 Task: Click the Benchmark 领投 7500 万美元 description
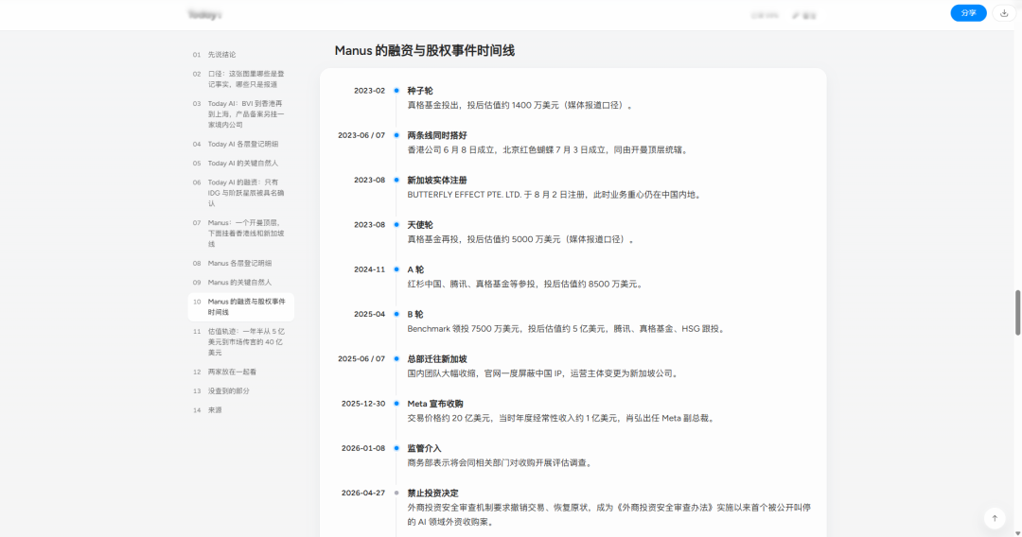click(x=567, y=329)
